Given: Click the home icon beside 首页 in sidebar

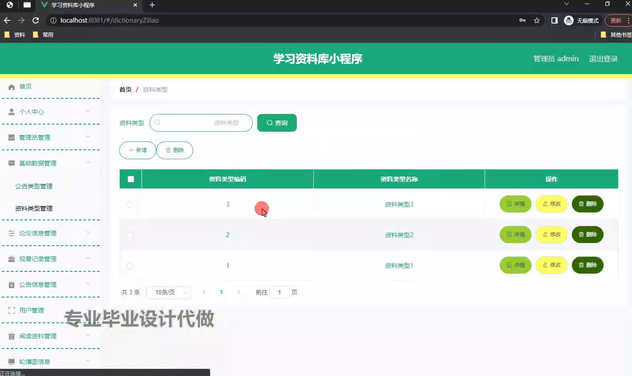Looking at the screenshot, I should pos(12,87).
